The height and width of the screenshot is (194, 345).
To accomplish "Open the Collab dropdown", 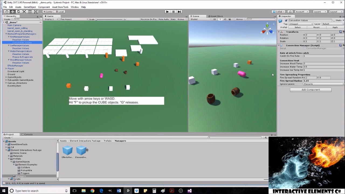I will coord(279,12).
